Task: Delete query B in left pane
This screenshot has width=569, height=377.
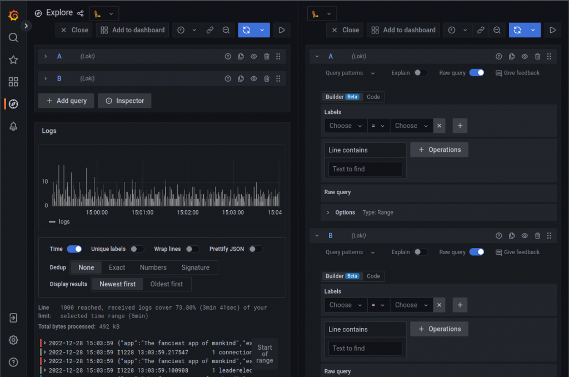Action: pos(267,78)
